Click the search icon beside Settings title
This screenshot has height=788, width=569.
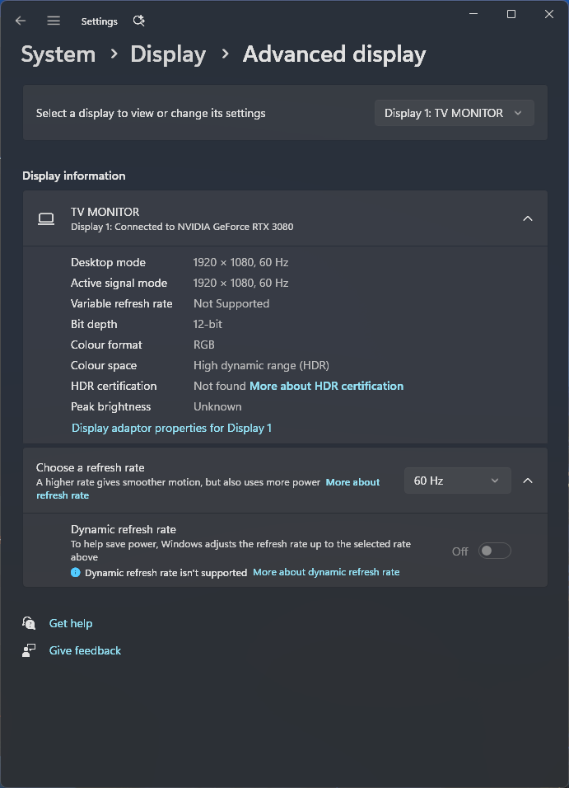click(138, 21)
